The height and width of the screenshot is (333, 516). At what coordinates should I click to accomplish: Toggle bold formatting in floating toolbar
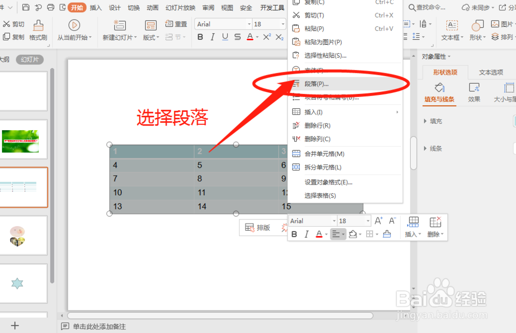294,234
